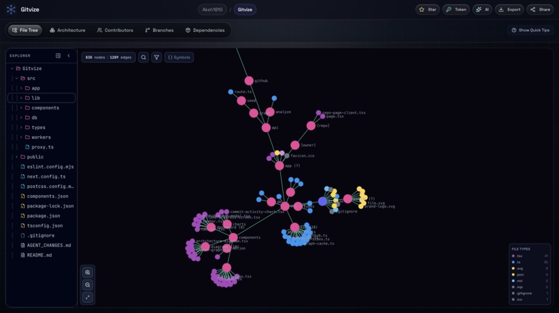Image resolution: width=559 pixels, height=313 pixels.
Task: Click the .ts blue legend entry
Action: (x=530, y=262)
